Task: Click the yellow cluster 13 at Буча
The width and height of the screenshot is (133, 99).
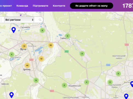Action: click(24, 46)
